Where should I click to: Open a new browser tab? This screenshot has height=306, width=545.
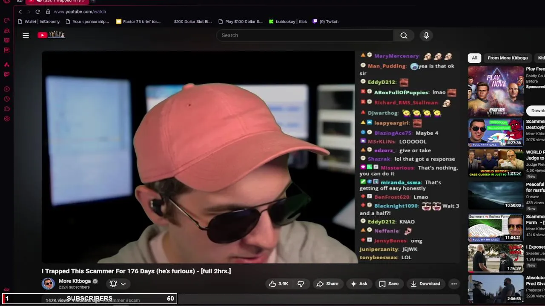coord(93,1)
